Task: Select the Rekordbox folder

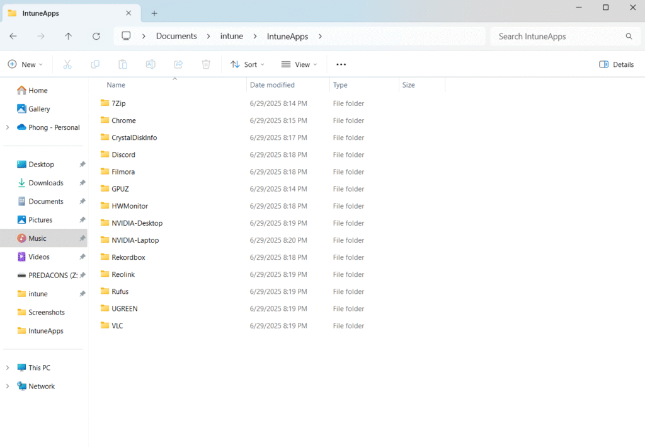Action: [123, 257]
